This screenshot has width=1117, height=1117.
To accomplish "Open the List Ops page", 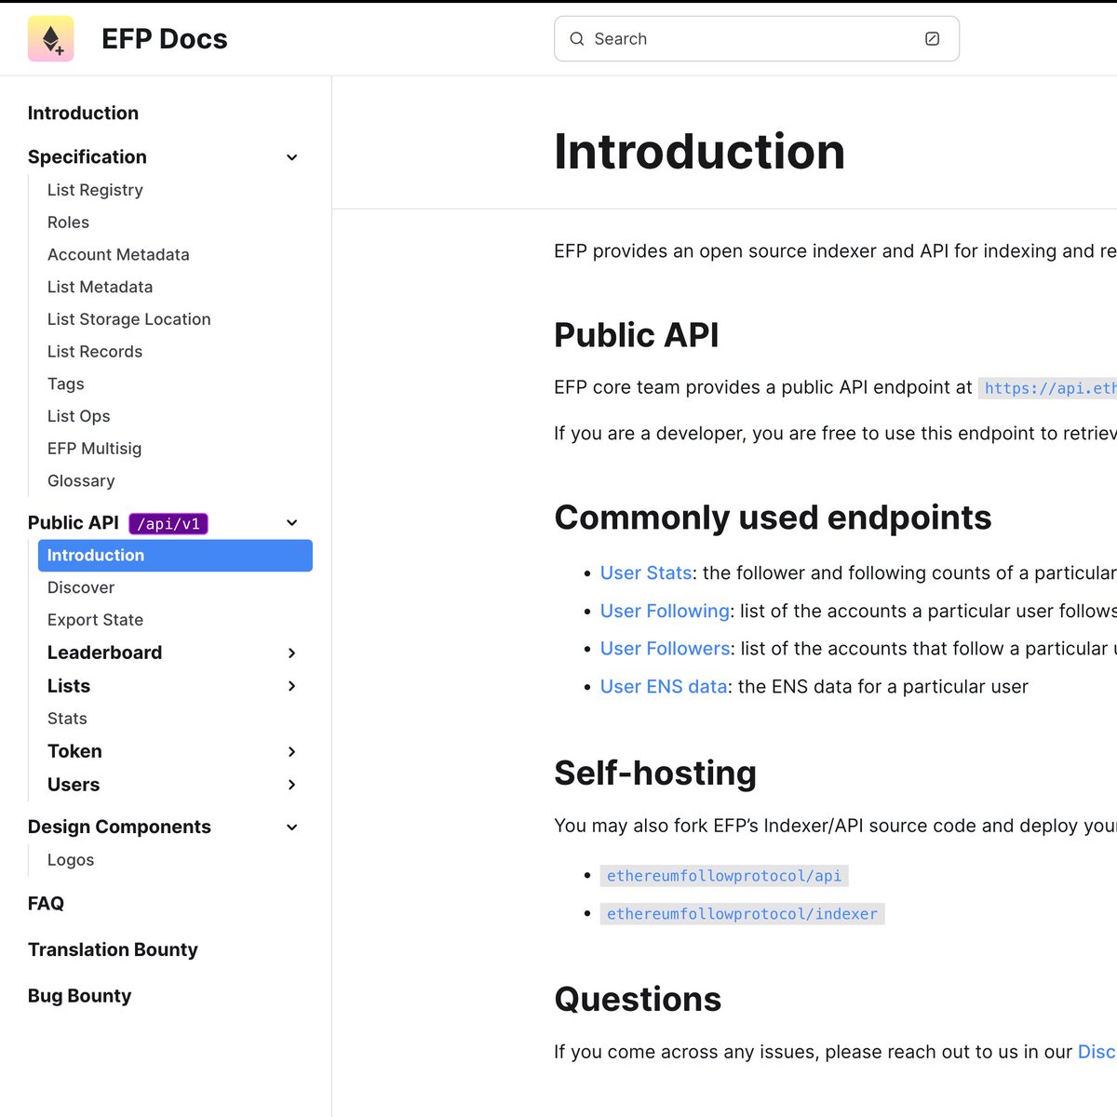I will pyautogui.click(x=78, y=416).
